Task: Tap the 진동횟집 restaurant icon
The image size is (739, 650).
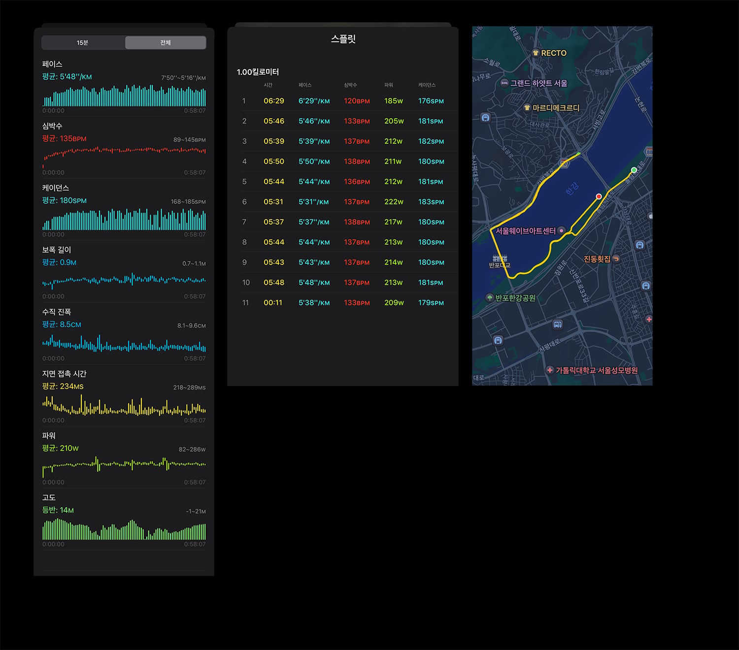Action: 616,259
